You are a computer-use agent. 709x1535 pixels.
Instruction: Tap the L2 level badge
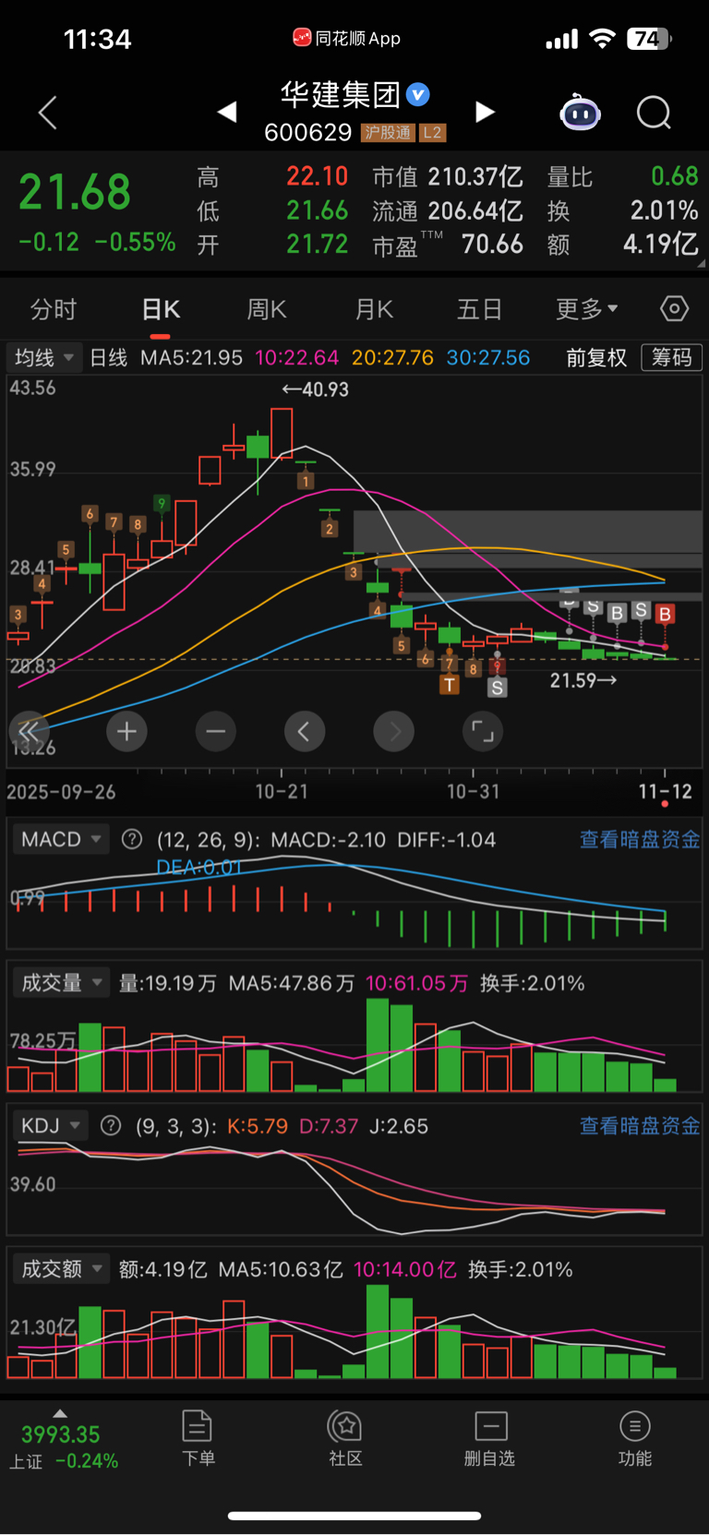point(432,133)
